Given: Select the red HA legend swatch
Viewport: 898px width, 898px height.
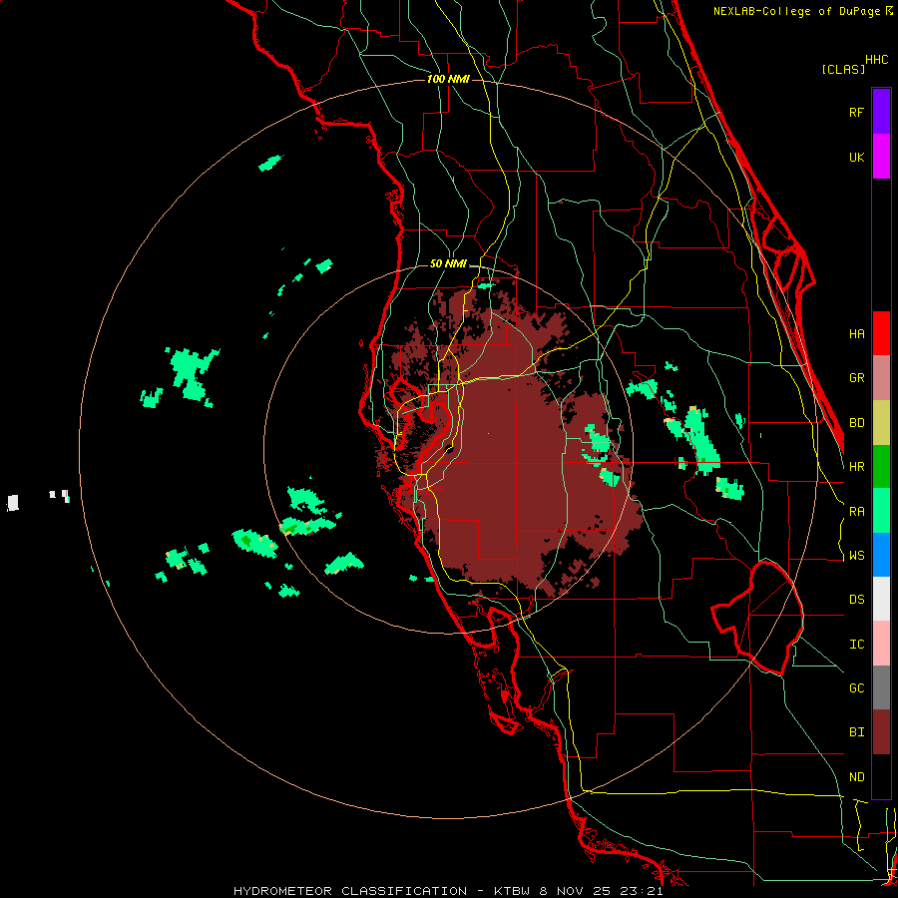Looking at the screenshot, I should (881, 333).
